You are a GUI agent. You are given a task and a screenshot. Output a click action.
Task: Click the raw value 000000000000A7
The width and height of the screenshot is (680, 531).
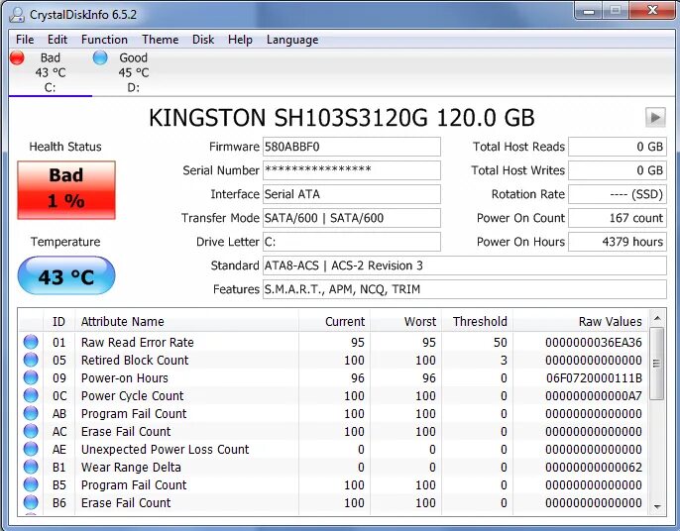[593, 395]
